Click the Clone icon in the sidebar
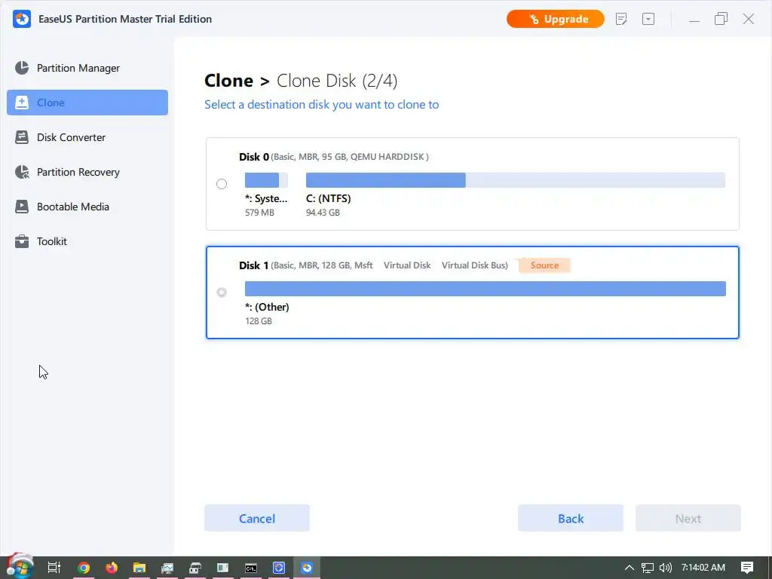 tap(22, 103)
